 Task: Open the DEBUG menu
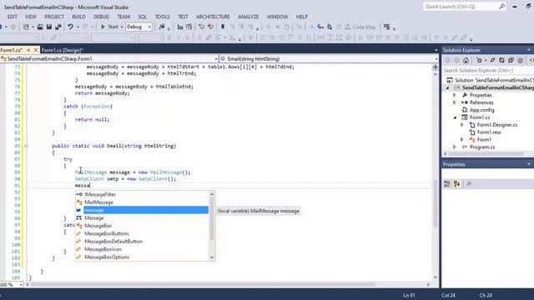point(101,17)
